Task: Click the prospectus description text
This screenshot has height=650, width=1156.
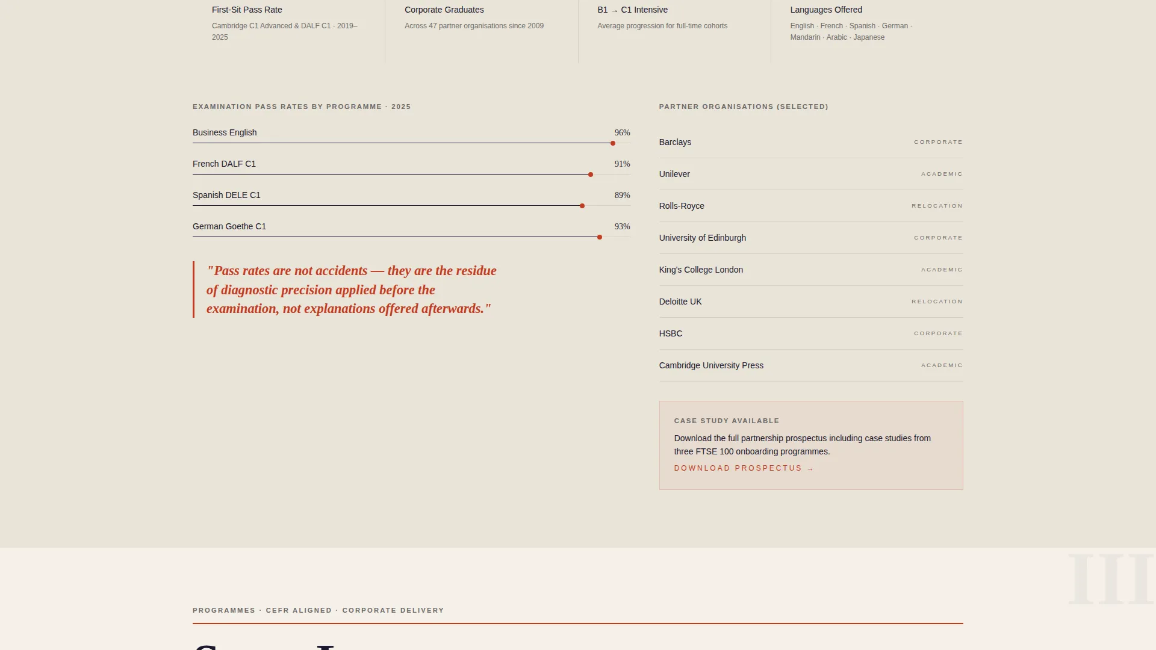Action: click(x=803, y=445)
